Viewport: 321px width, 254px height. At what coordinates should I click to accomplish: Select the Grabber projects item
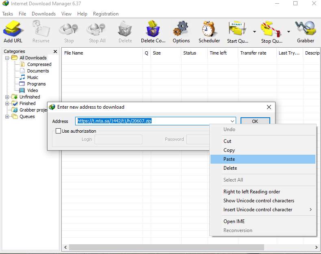pos(33,110)
